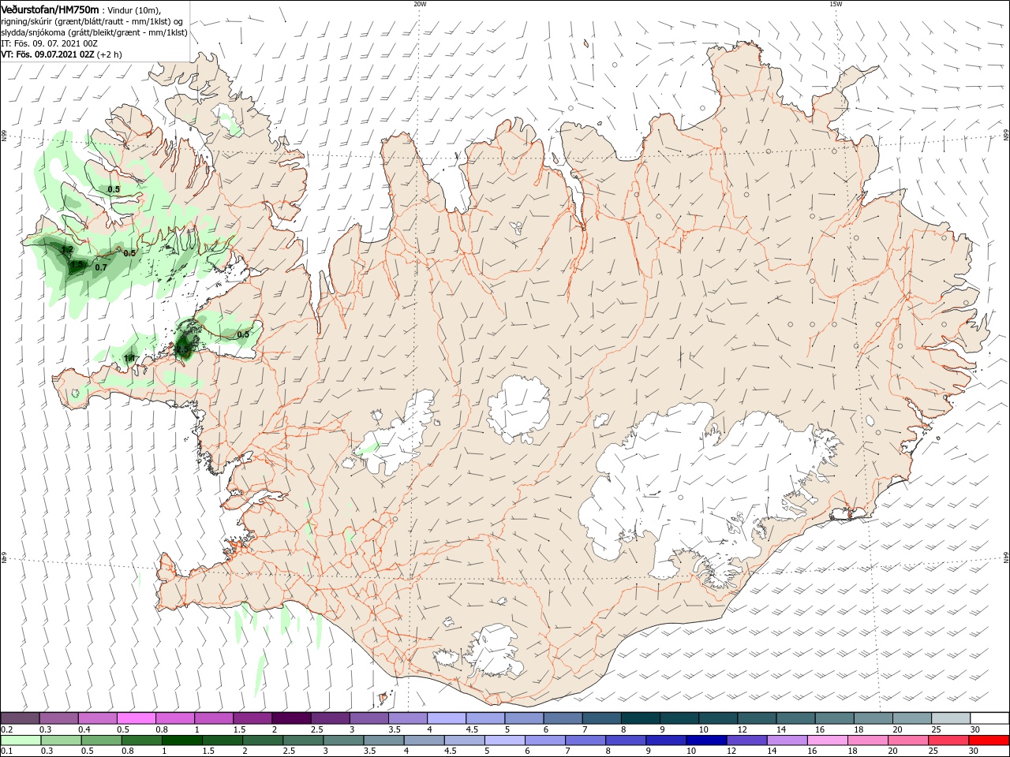Click the light pink 16–18 lower legend swatch
Image resolution: width=1010 pixels, height=757 pixels.
pos(827,740)
